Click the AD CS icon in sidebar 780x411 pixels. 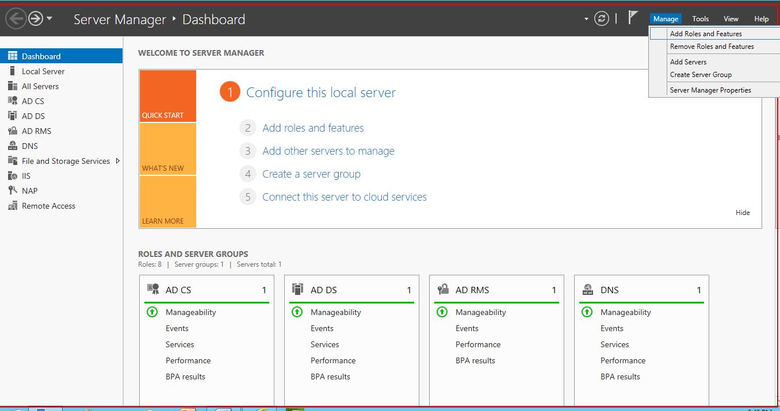(13, 101)
